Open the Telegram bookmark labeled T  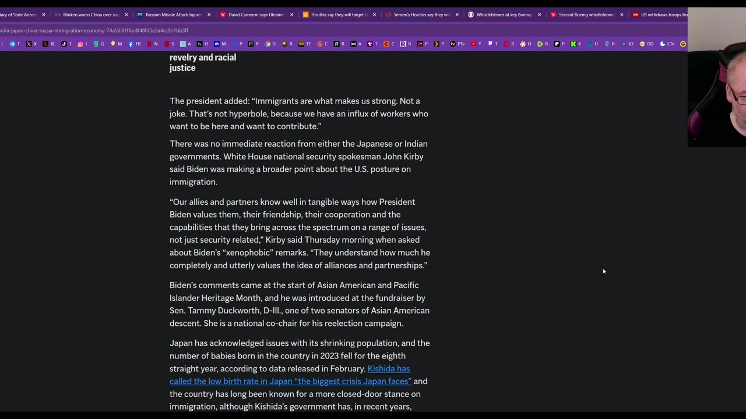point(15,44)
